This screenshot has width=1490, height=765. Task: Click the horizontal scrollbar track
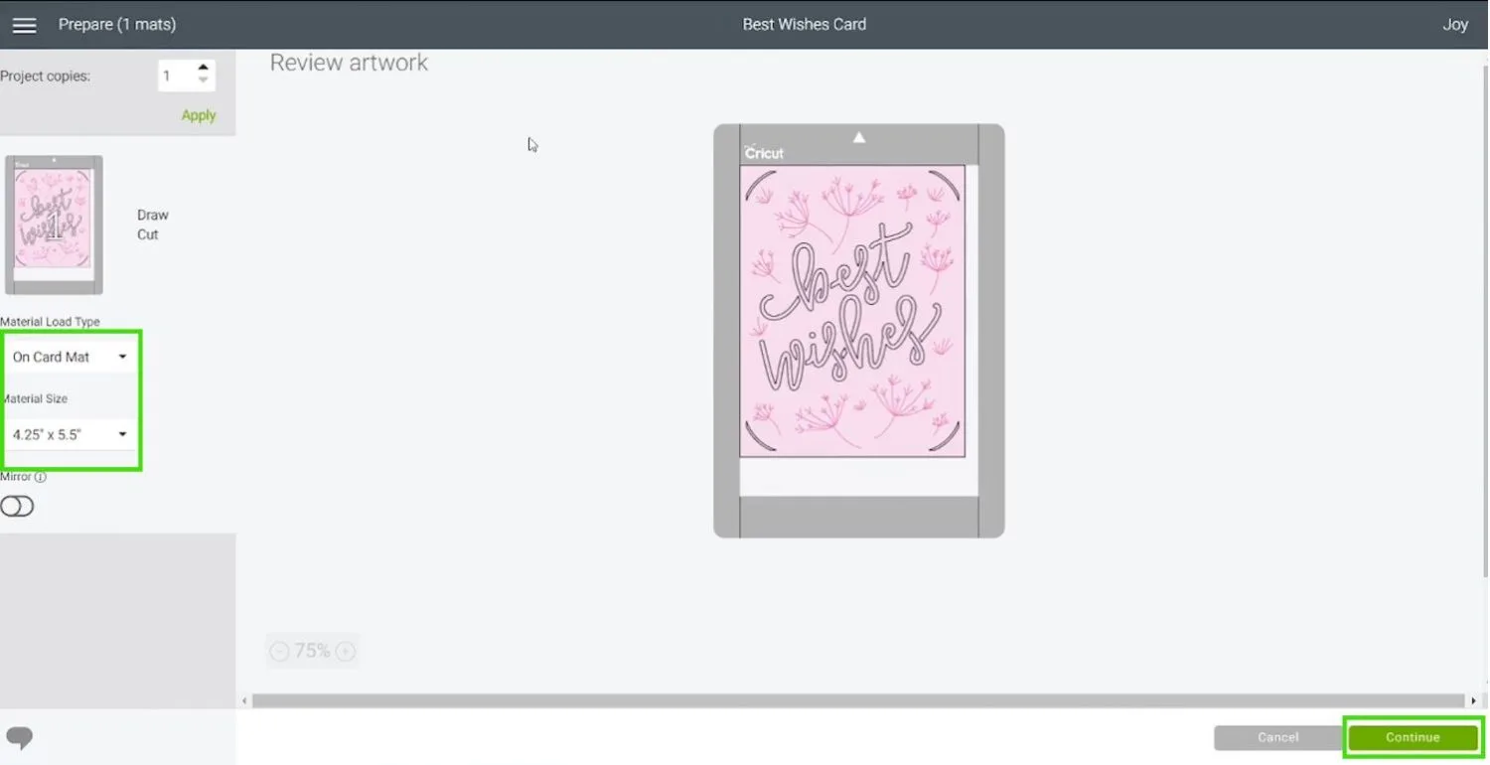pos(858,700)
